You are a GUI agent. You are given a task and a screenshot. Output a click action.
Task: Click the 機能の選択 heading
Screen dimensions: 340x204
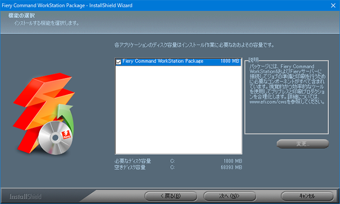[x=21, y=16]
